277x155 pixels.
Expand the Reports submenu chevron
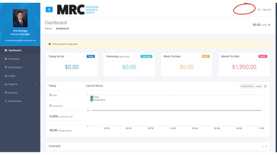click(36, 84)
